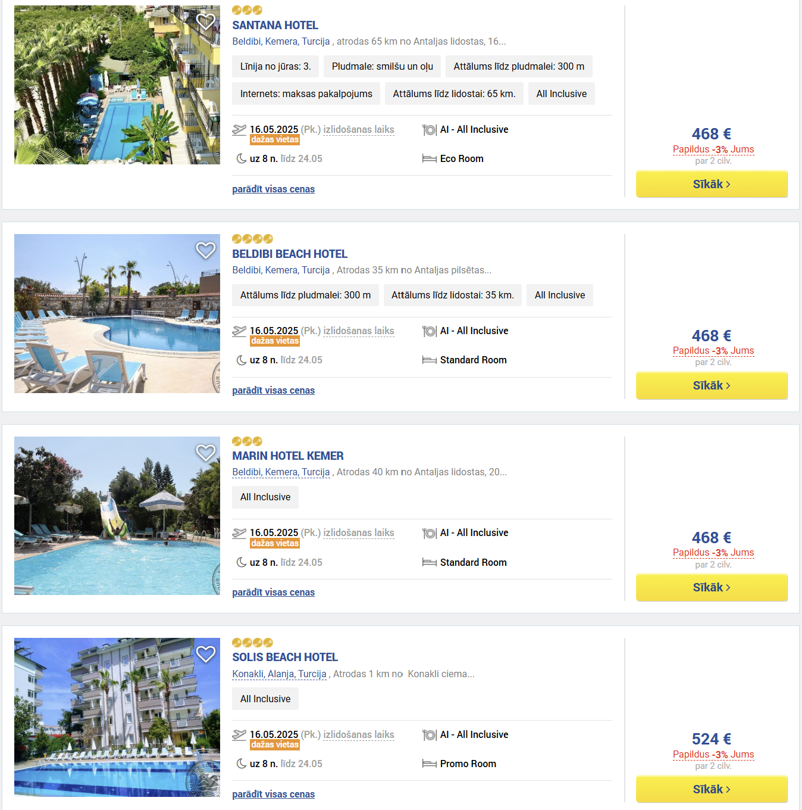Click bed icon next to Eco Room

430,159
